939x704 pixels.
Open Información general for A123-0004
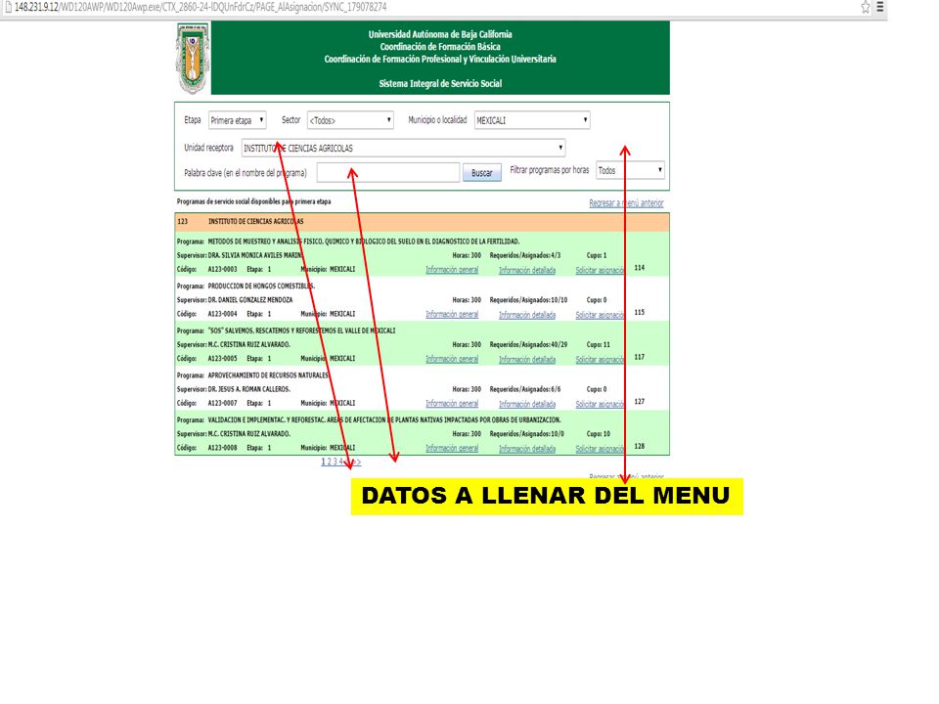452,314
